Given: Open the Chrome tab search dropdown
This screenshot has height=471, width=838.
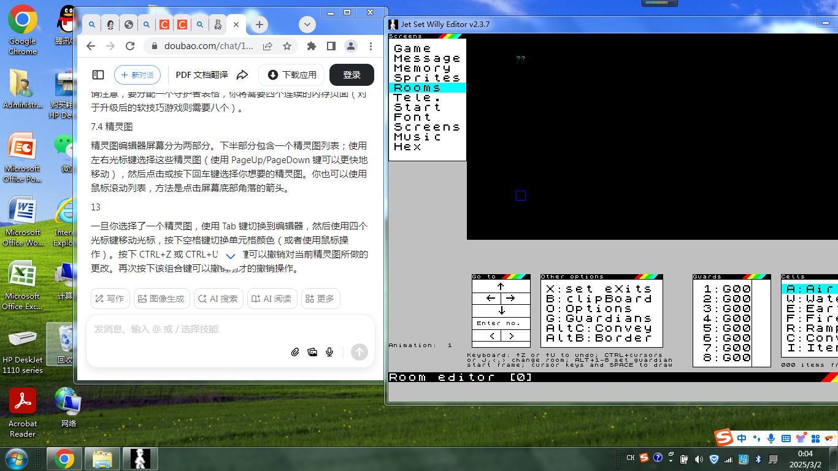Looking at the screenshot, I should (x=307, y=25).
